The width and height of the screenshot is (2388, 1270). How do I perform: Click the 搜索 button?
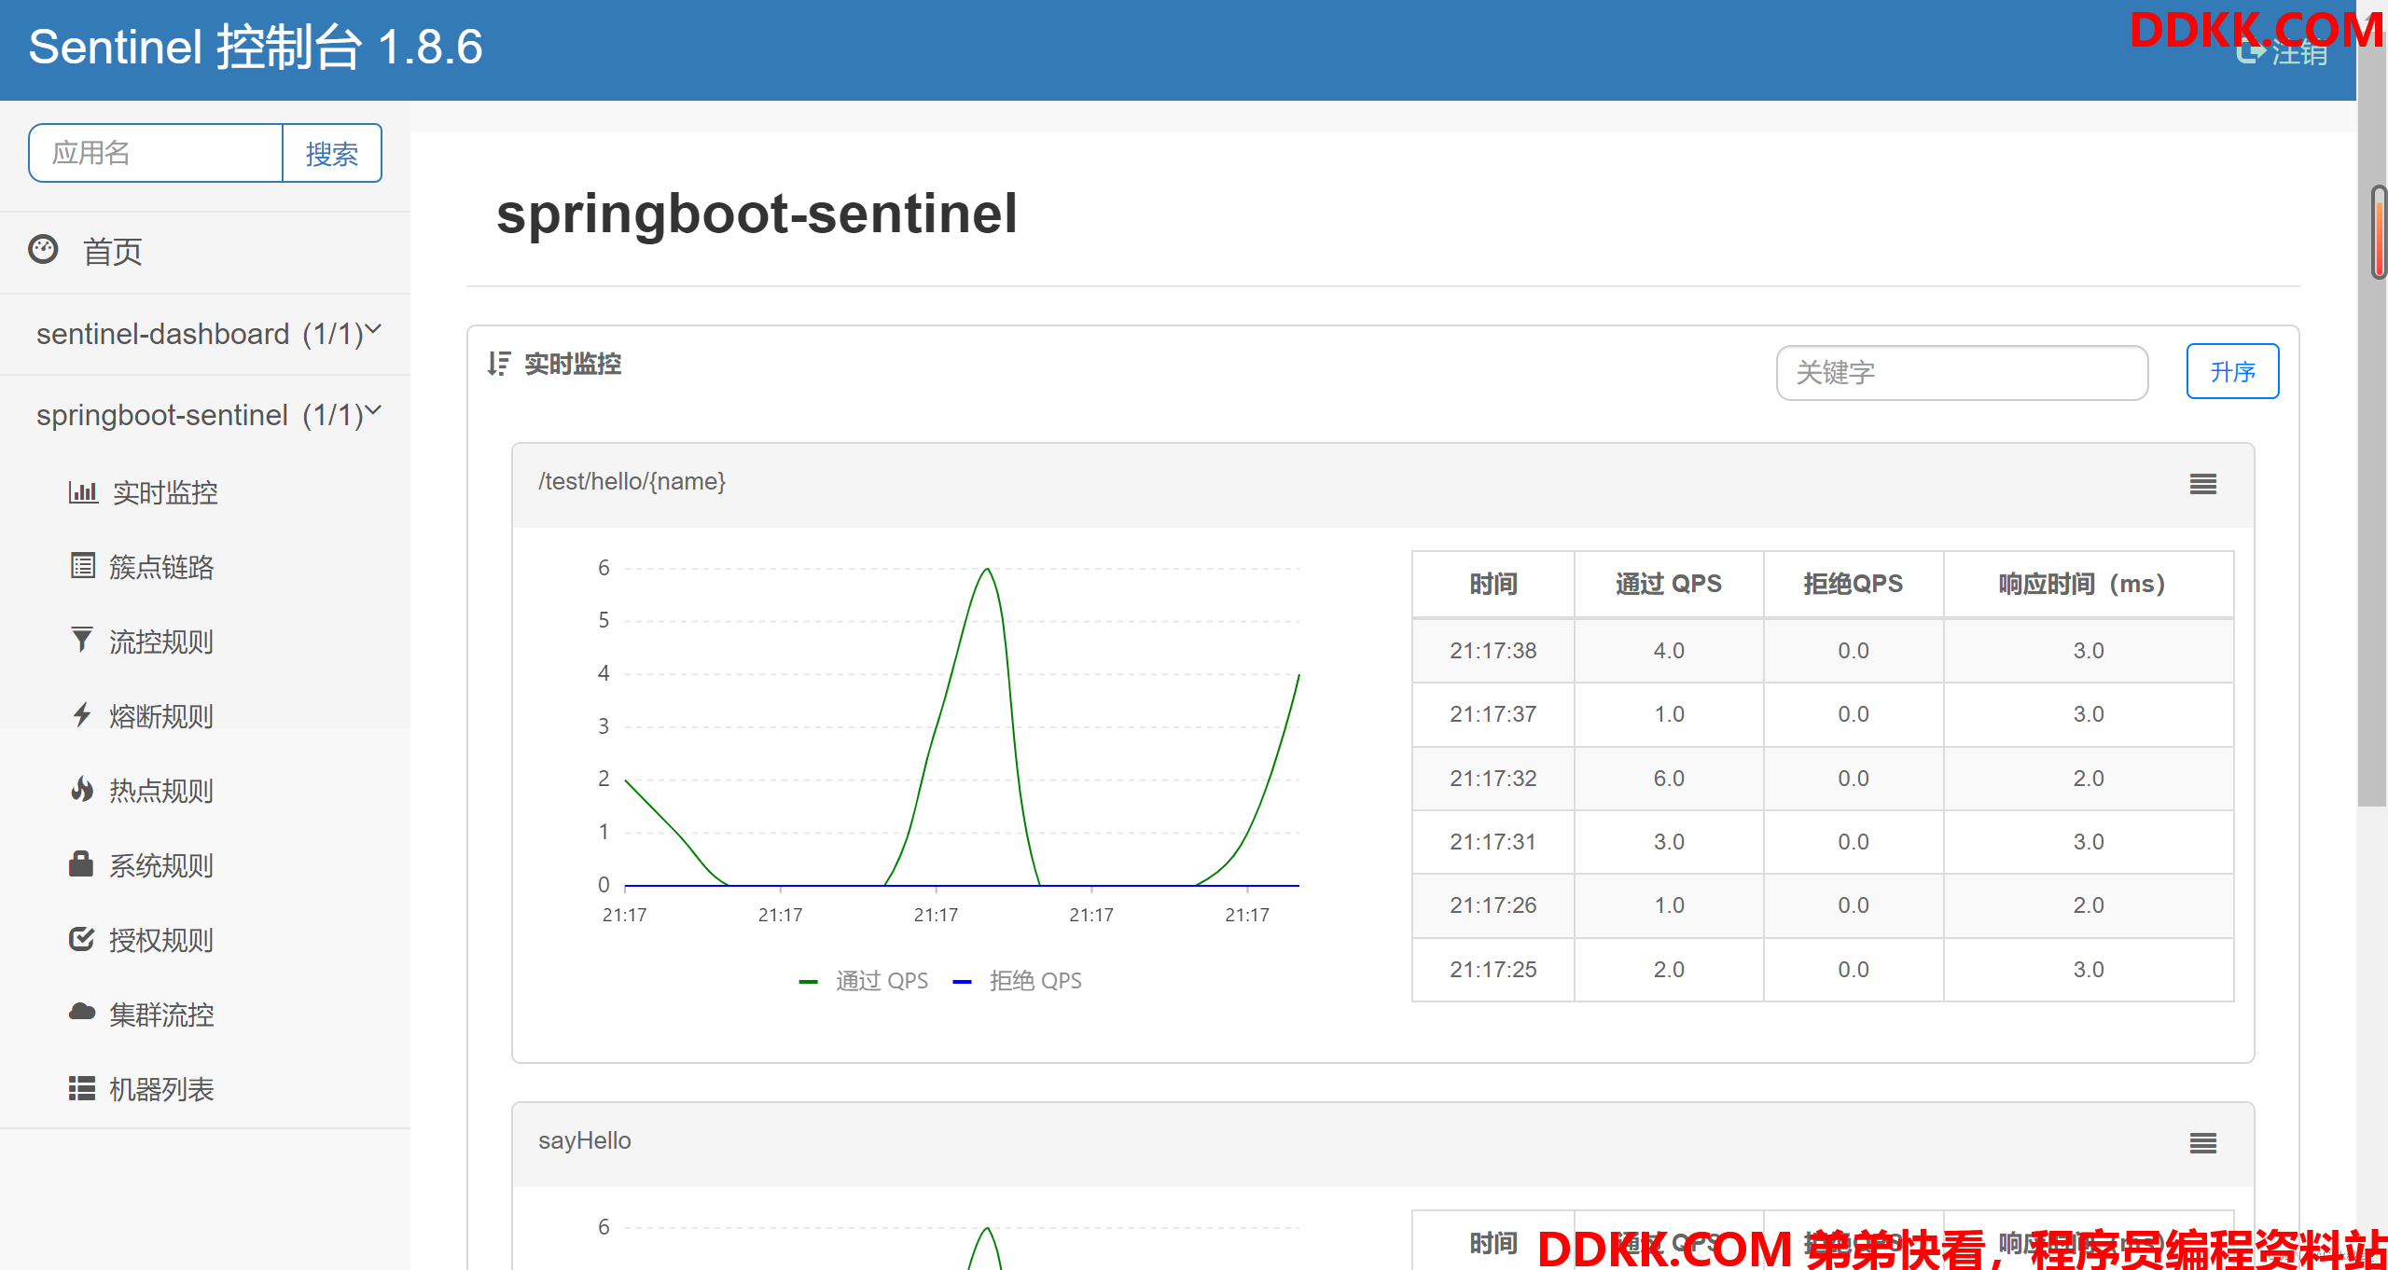tap(332, 153)
